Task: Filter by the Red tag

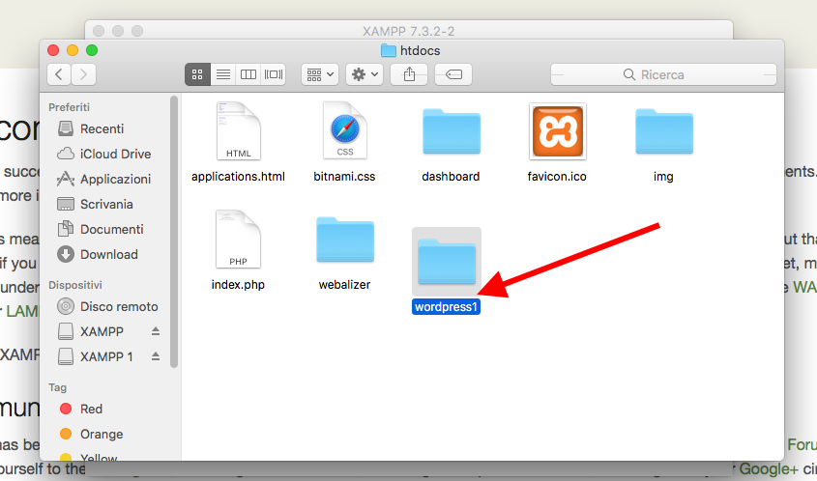Action: (x=89, y=409)
